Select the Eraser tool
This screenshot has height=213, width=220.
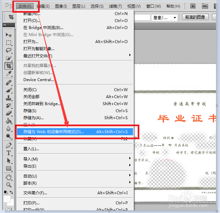9,113
